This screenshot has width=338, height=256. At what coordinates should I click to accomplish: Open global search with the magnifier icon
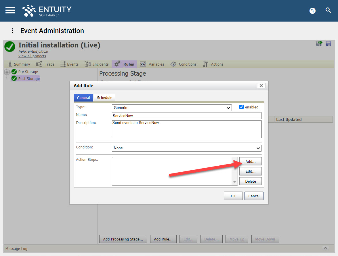tap(328, 10)
